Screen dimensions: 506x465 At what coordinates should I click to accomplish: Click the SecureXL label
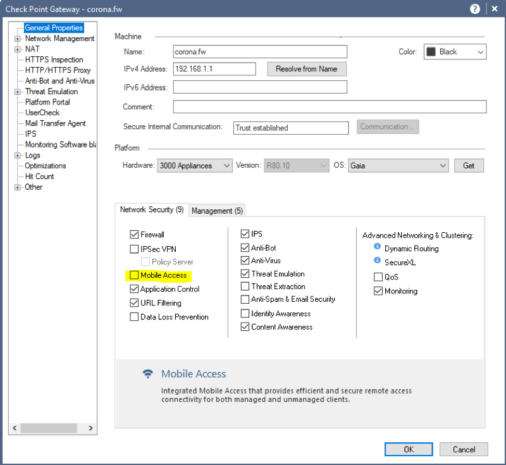pyautogui.click(x=400, y=263)
